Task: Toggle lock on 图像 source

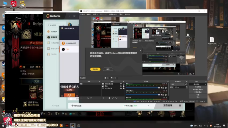Action: coord(124,86)
